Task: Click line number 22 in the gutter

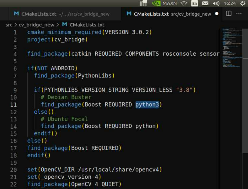Action: click(x=14, y=184)
